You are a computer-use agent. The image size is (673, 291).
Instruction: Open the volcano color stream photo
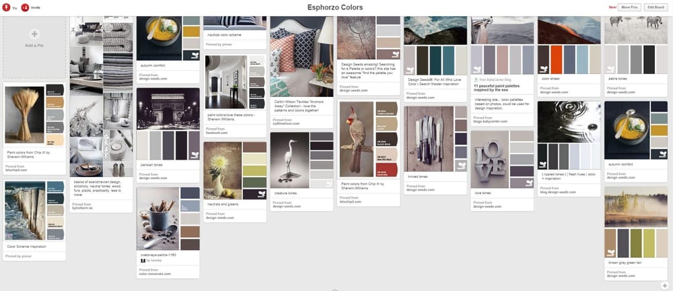[569, 30]
